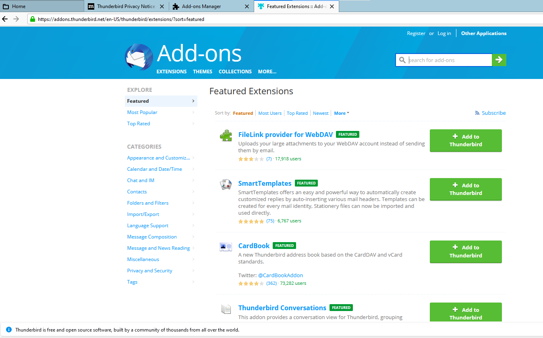Open the Folders and Filters category

(161, 203)
